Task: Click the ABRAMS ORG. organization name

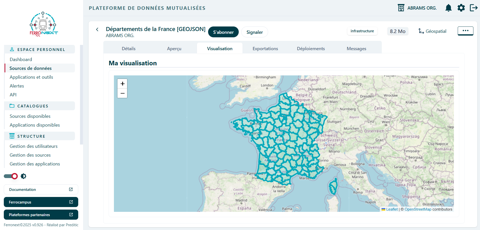Action: point(422,8)
